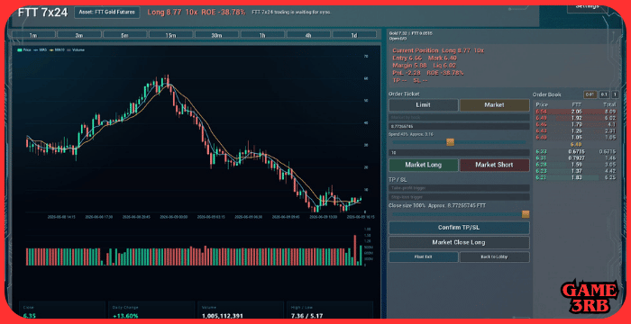The height and width of the screenshot is (324, 631).
Task: Click the Current Position Long 8.77 10x text
Action: (438, 50)
